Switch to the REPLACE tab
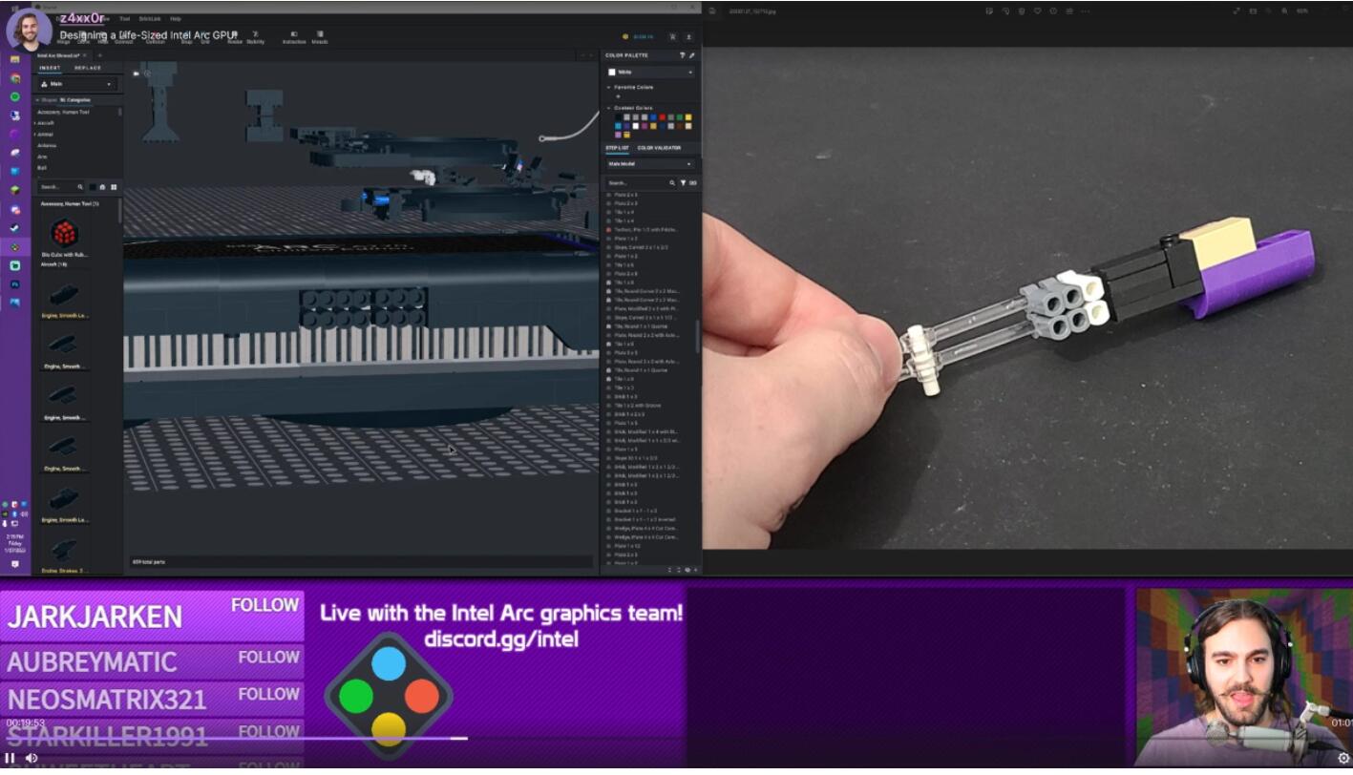 click(88, 68)
